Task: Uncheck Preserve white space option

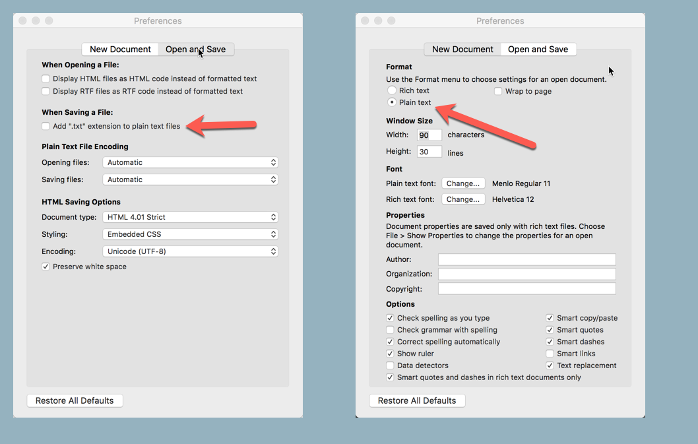Action: click(46, 267)
